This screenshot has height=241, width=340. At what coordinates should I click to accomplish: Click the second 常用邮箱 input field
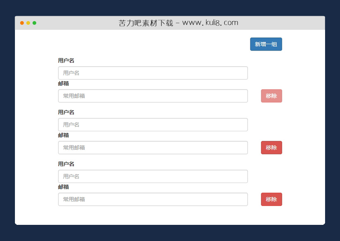coord(153,147)
